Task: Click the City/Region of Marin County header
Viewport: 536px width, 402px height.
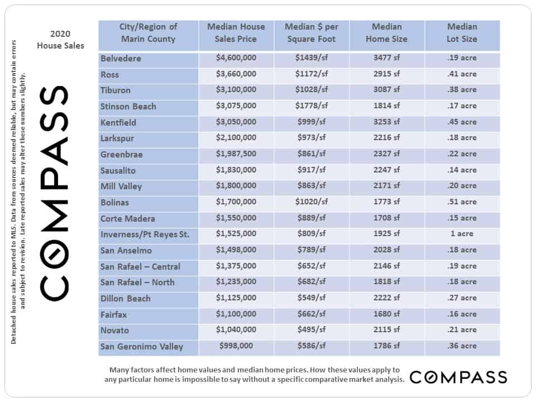Action: pyautogui.click(x=148, y=33)
